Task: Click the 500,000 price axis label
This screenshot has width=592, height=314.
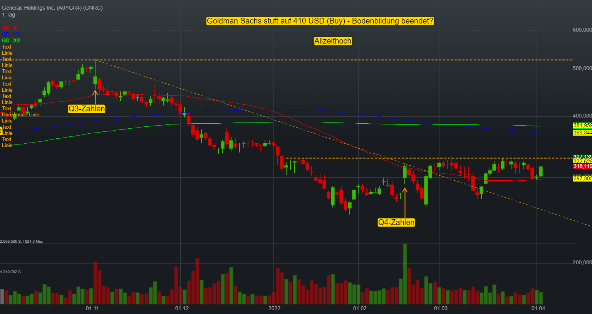Action: tap(582, 68)
